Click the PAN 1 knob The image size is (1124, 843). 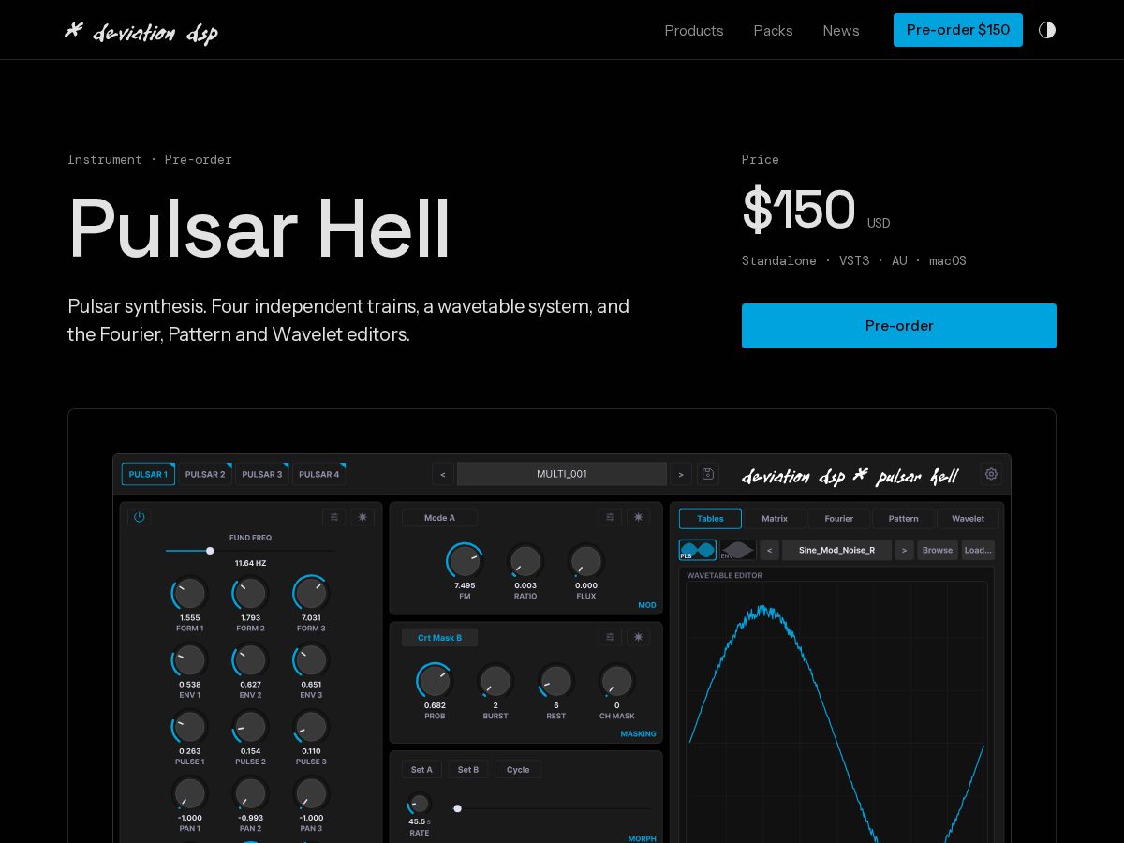[190, 793]
